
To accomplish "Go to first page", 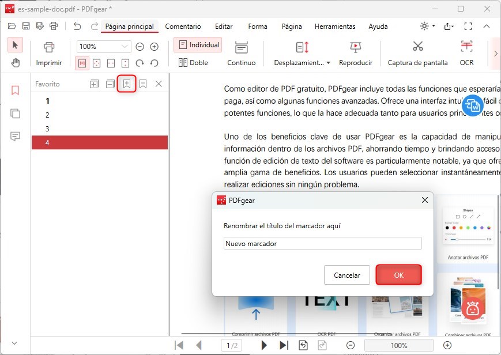I will (179, 345).
